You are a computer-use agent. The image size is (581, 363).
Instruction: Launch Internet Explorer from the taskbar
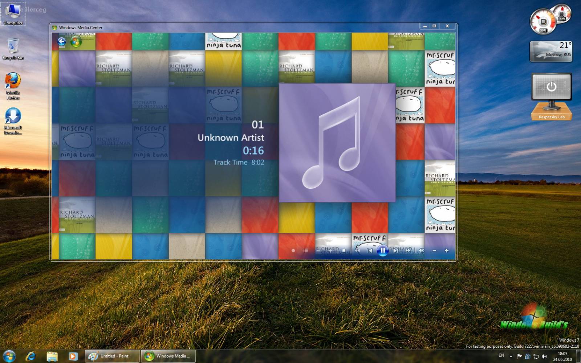pyautogui.click(x=31, y=356)
